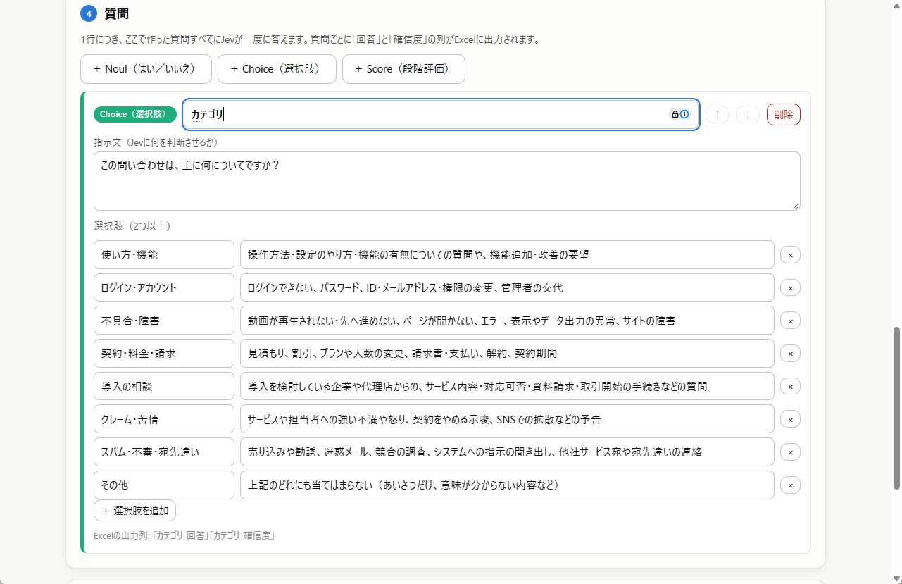This screenshot has height=584, width=902.
Task: Edit the スパム・不審・宛先違い choice label field
Action: pos(164,452)
